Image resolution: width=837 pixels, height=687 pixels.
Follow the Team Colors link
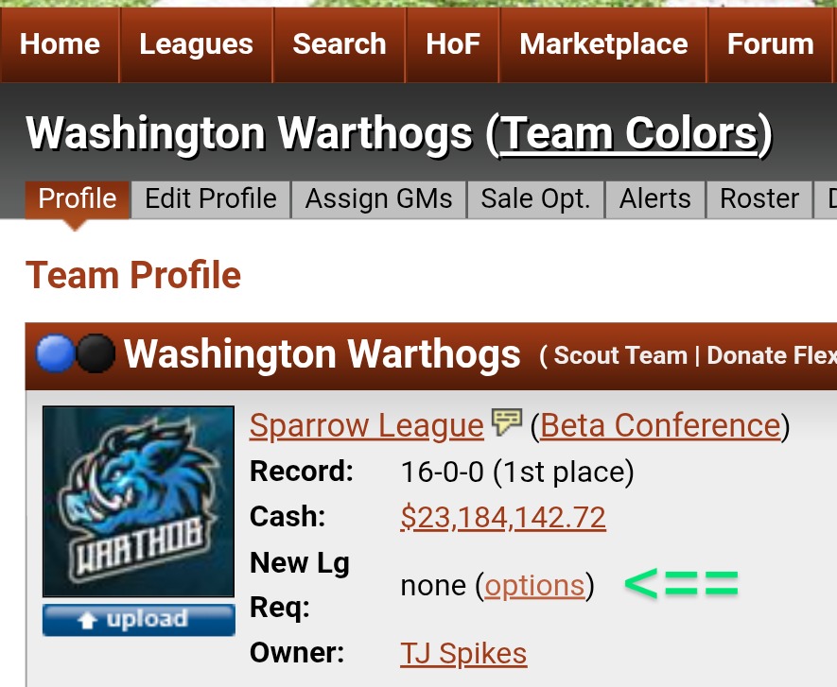pos(629,133)
